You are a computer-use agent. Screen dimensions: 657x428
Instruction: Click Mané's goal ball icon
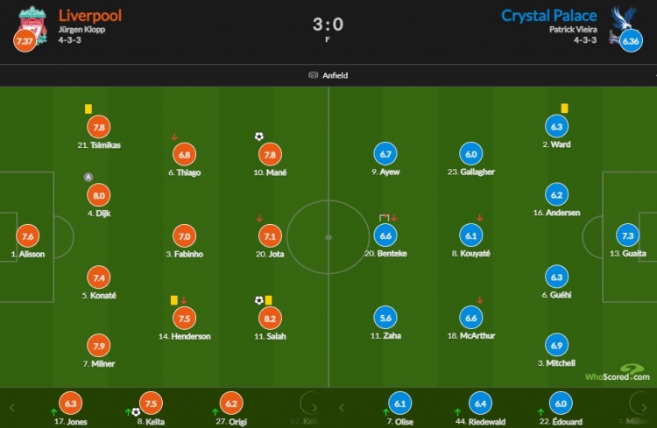click(259, 137)
